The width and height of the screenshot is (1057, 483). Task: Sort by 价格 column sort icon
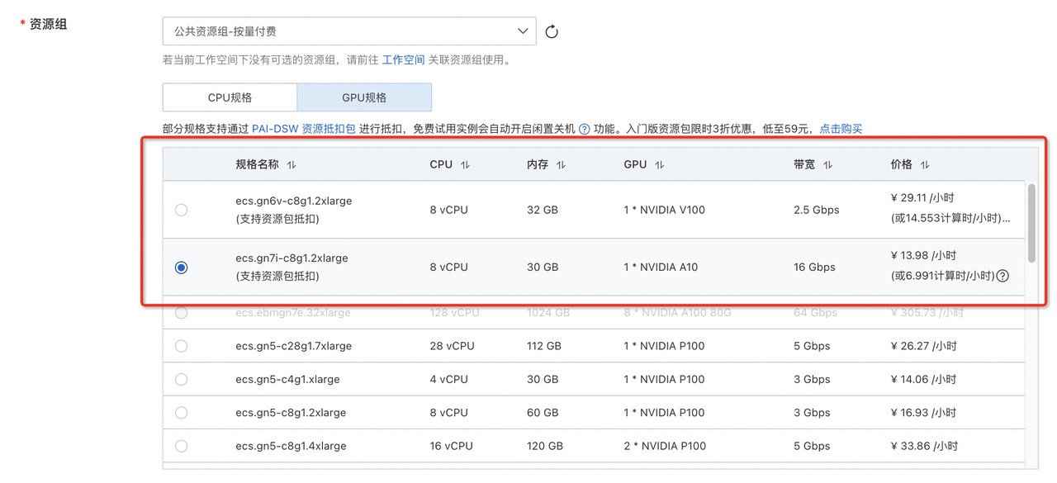coord(925,165)
